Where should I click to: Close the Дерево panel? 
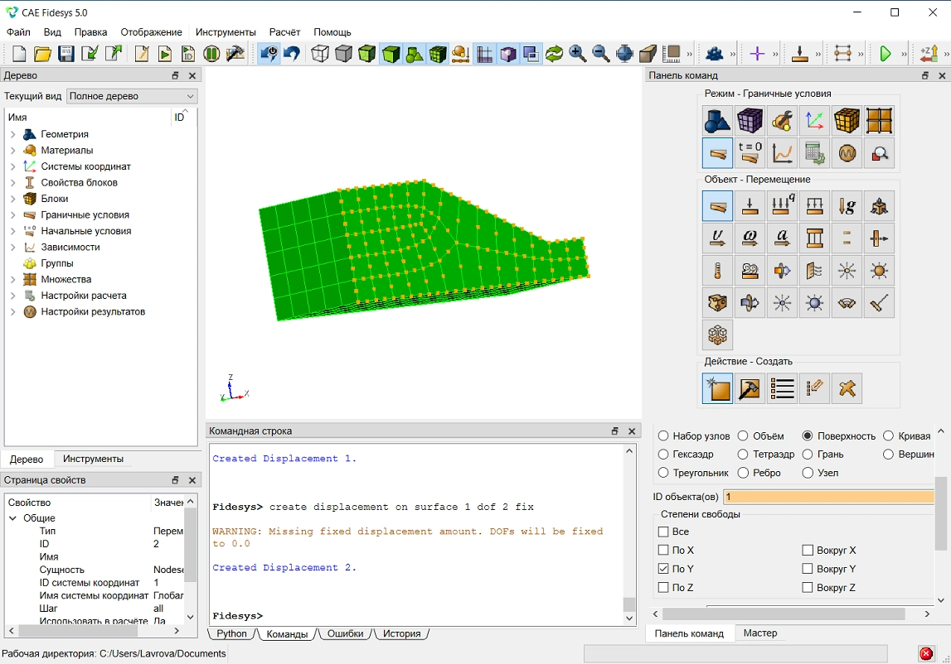[192, 75]
